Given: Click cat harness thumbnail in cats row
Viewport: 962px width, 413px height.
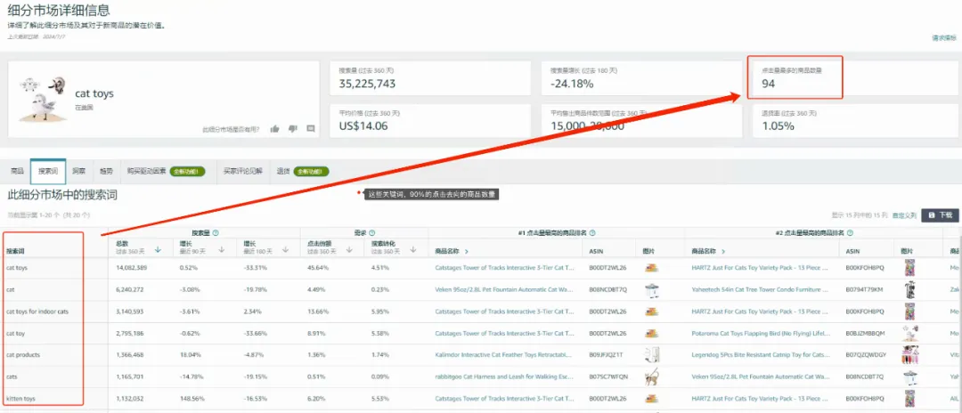Looking at the screenshot, I should (x=651, y=377).
